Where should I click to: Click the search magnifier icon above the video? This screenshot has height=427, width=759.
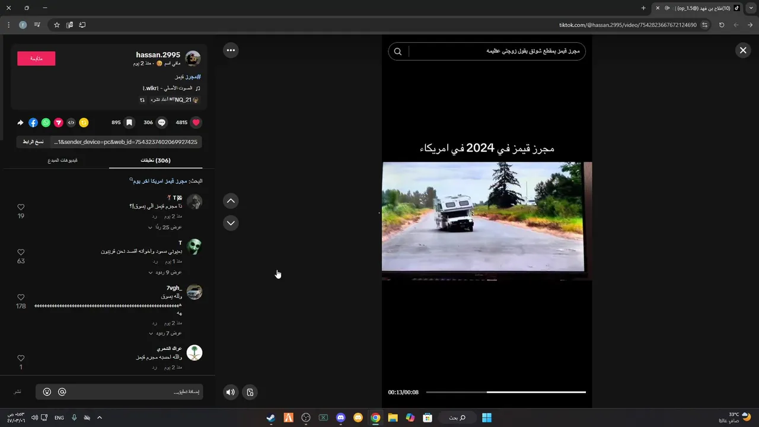click(x=398, y=52)
